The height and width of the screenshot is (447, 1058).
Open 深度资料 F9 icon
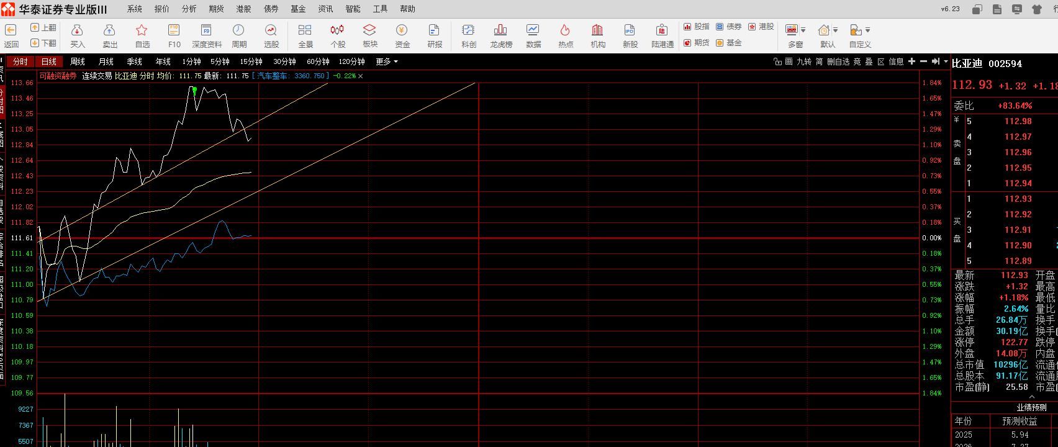pos(206,30)
